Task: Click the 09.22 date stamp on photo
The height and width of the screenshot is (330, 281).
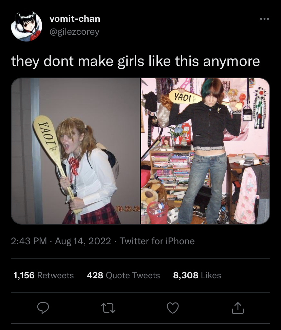Action: click(x=128, y=209)
